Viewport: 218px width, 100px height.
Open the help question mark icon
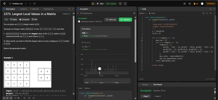34,98
